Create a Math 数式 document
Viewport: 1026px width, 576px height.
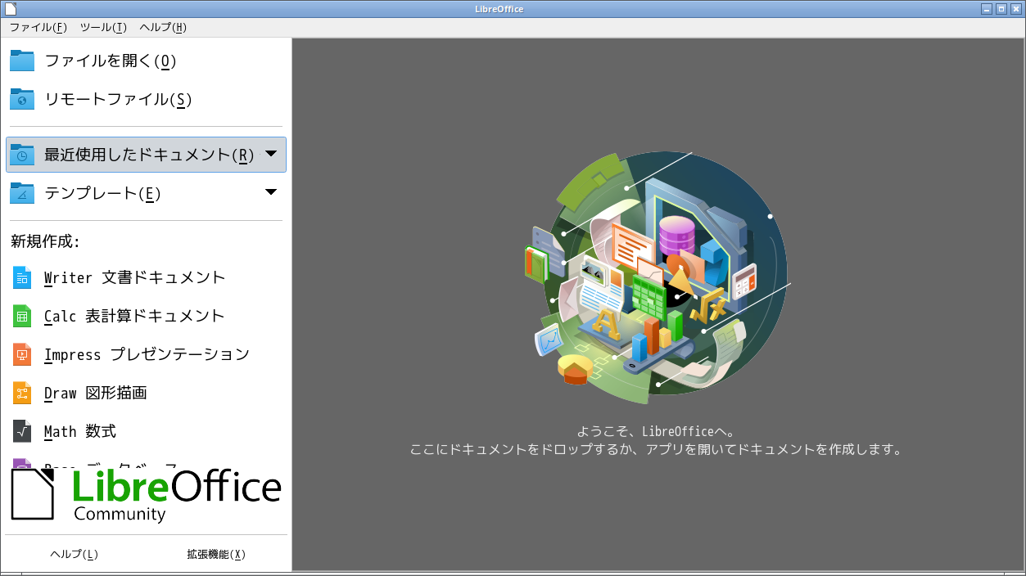pyautogui.click(x=146, y=431)
